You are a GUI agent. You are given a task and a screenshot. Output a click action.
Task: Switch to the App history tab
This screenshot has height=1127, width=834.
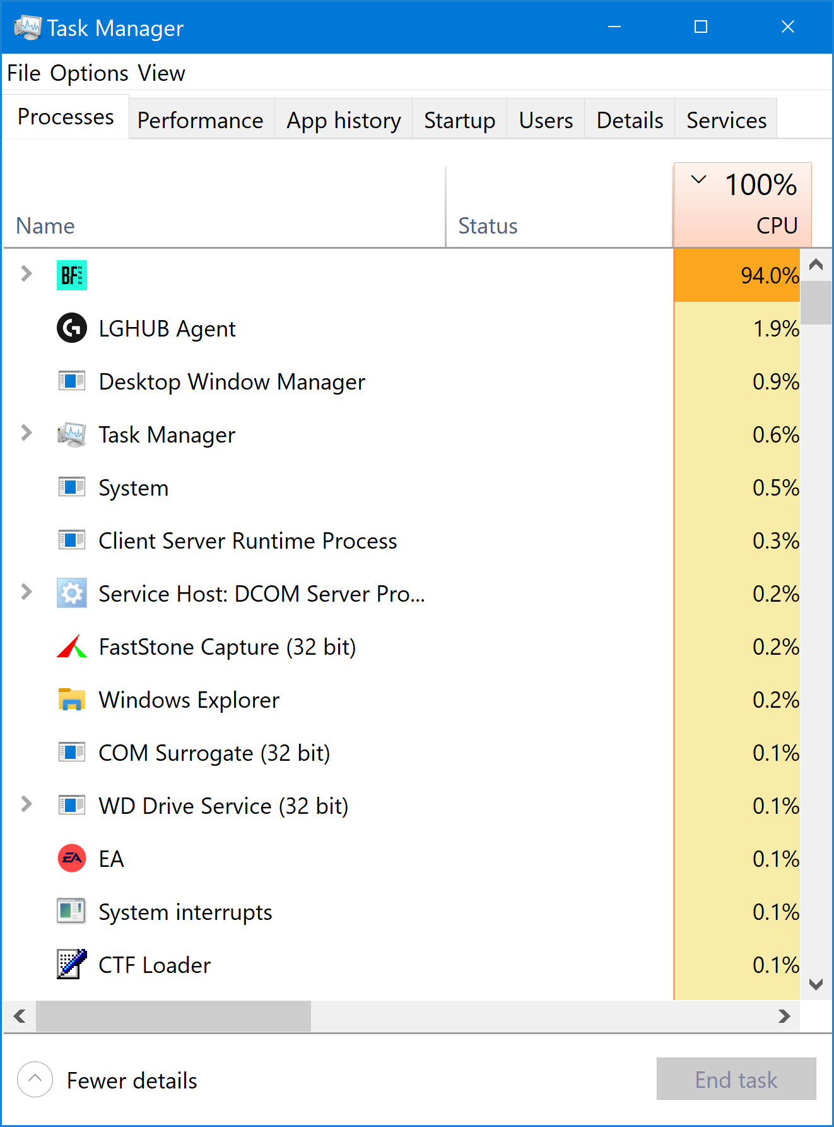pos(344,120)
